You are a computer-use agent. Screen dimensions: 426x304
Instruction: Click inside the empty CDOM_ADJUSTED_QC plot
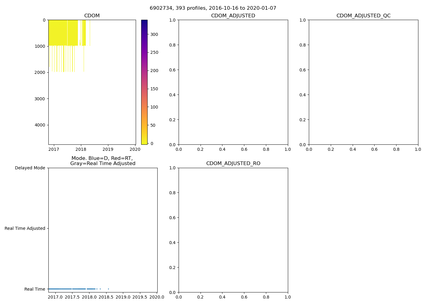(x=363, y=82)
